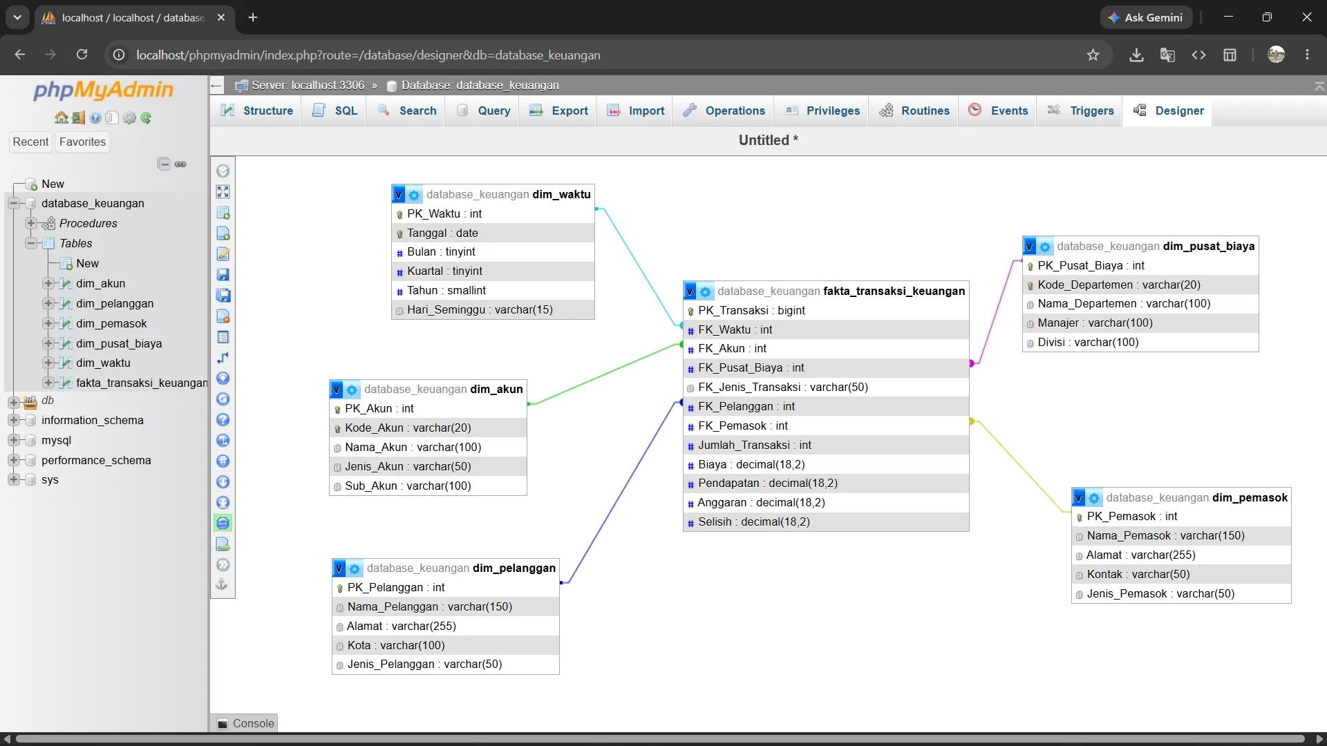Click the Save page as icon
The width and height of the screenshot is (1327, 746).
coord(223,296)
